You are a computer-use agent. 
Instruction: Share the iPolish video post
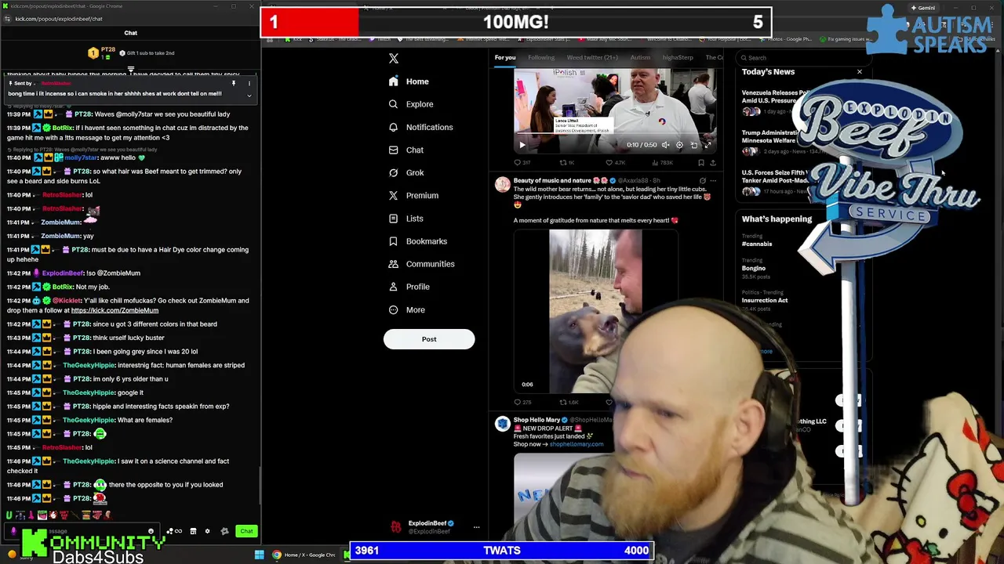[713, 163]
